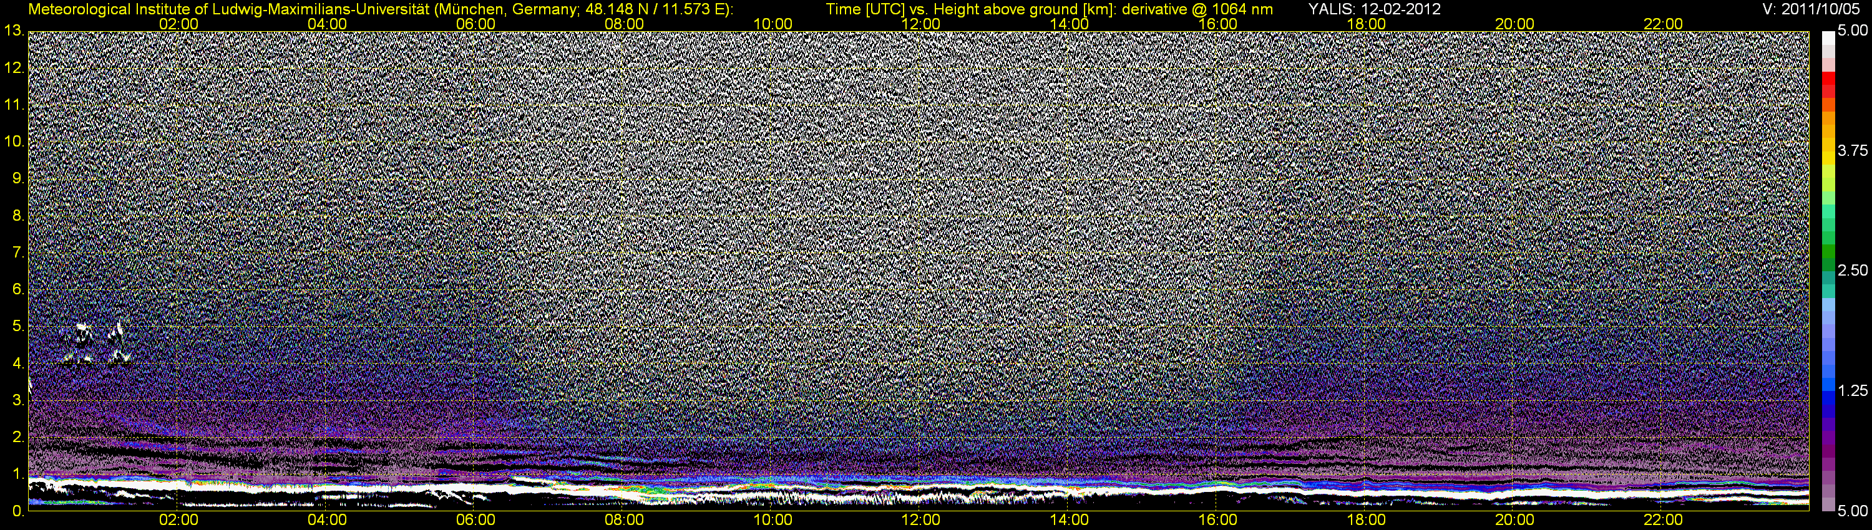Click the 16:00 label on top axis
The height and width of the screenshot is (530, 1872).
(1218, 24)
